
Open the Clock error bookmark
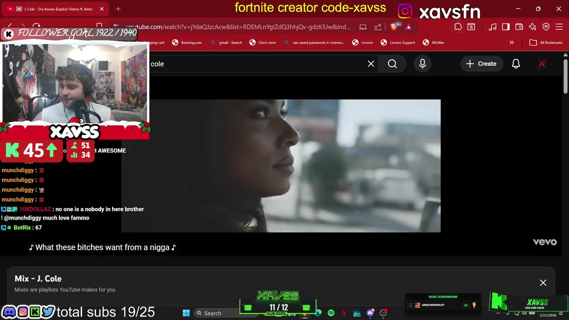coord(263,43)
